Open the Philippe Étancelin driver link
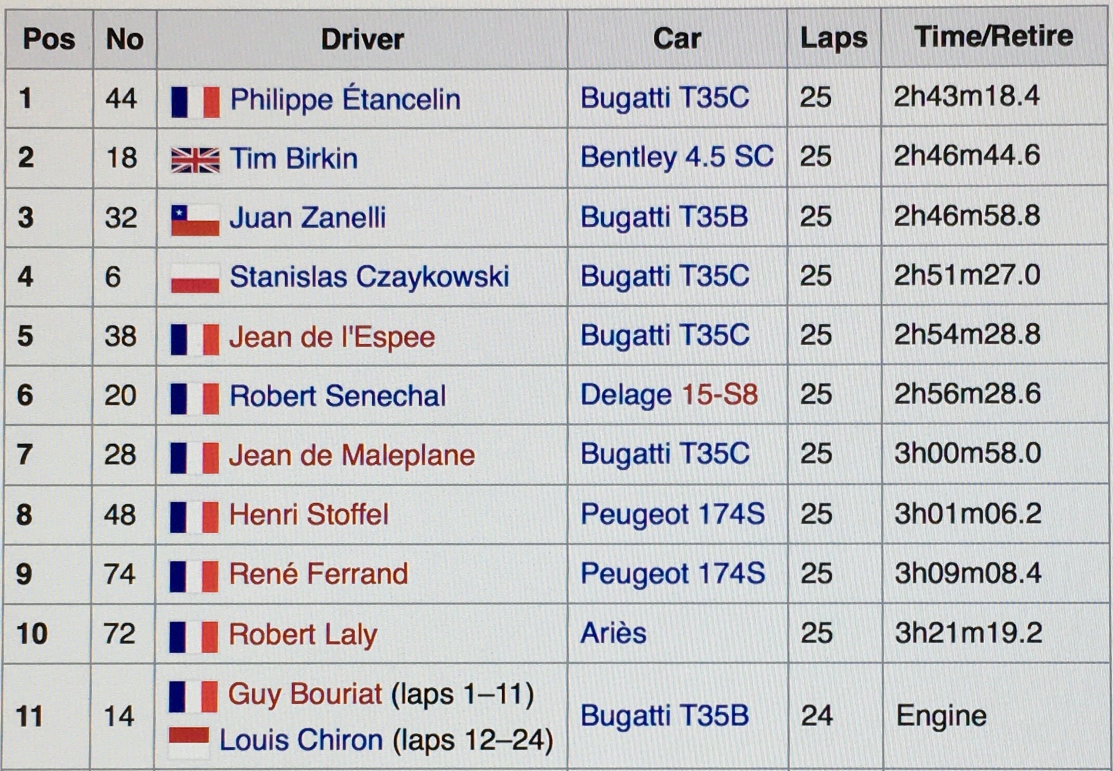The height and width of the screenshot is (771, 1113). [345, 100]
